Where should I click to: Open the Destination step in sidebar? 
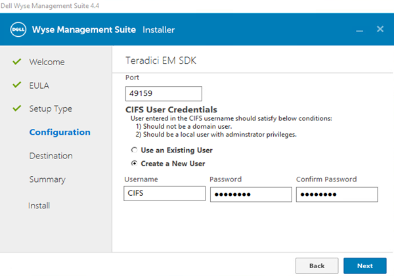coord(51,156)
